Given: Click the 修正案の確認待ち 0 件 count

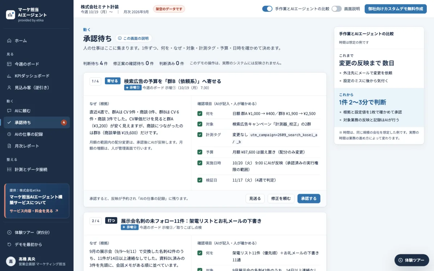Looking at the screenshot, I should [133, 63].
